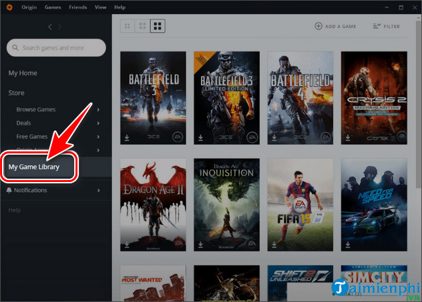Open Battlefield 3 Limited Edition tile

[226, 98]
